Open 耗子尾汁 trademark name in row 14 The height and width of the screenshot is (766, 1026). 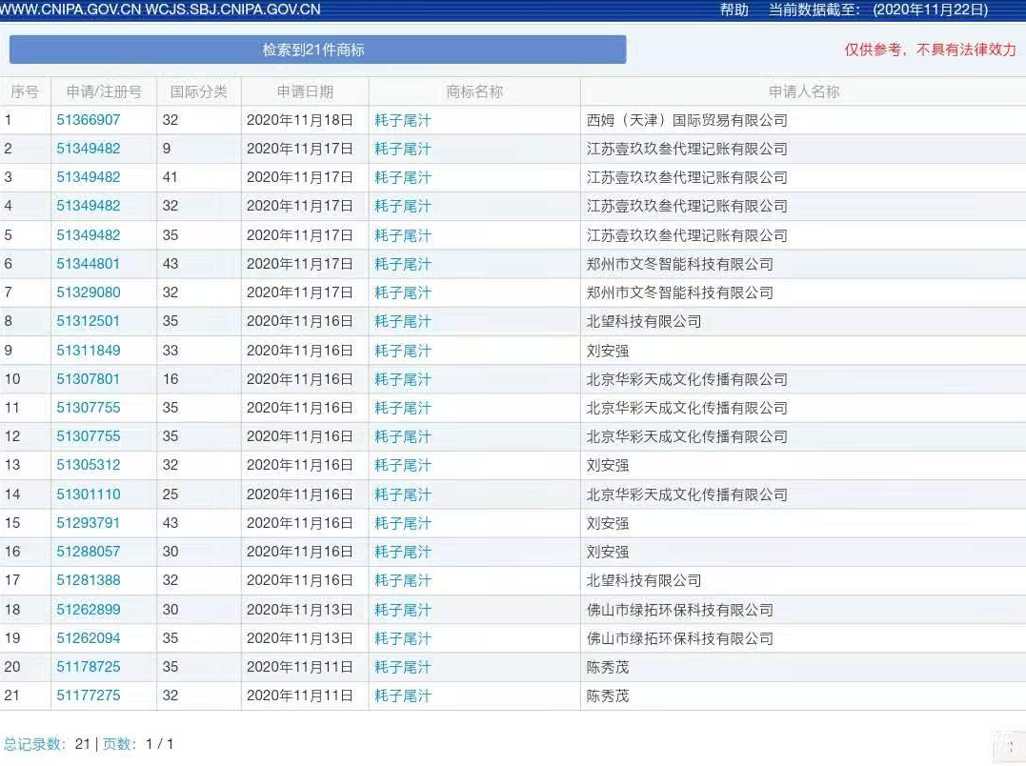click(x=403, y=494)
